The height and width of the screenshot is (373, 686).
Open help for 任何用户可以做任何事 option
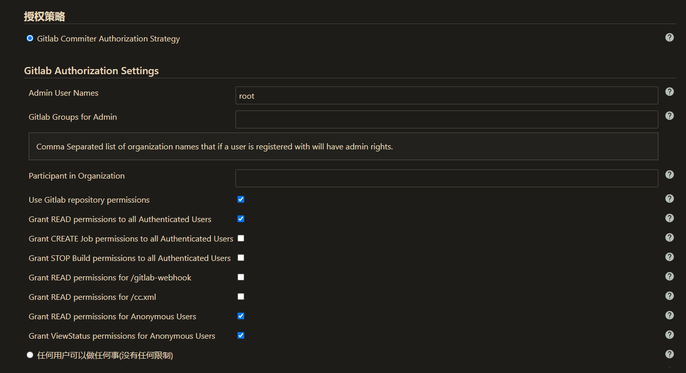[669, 354]
